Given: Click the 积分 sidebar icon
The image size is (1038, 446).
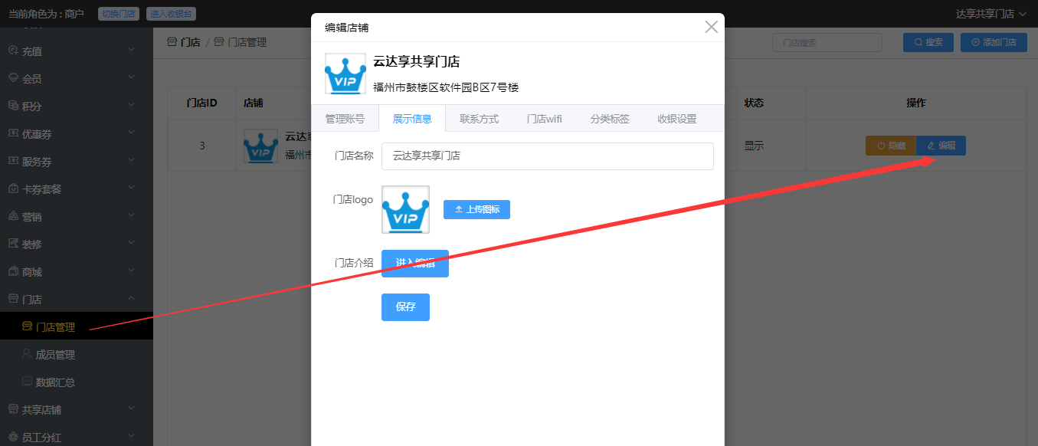Looking at the screenshot, I should click(12, 106).
